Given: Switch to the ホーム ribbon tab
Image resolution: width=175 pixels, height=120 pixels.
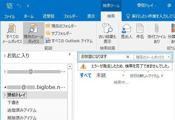Looking at the screenshot, I should pos(28,16).
